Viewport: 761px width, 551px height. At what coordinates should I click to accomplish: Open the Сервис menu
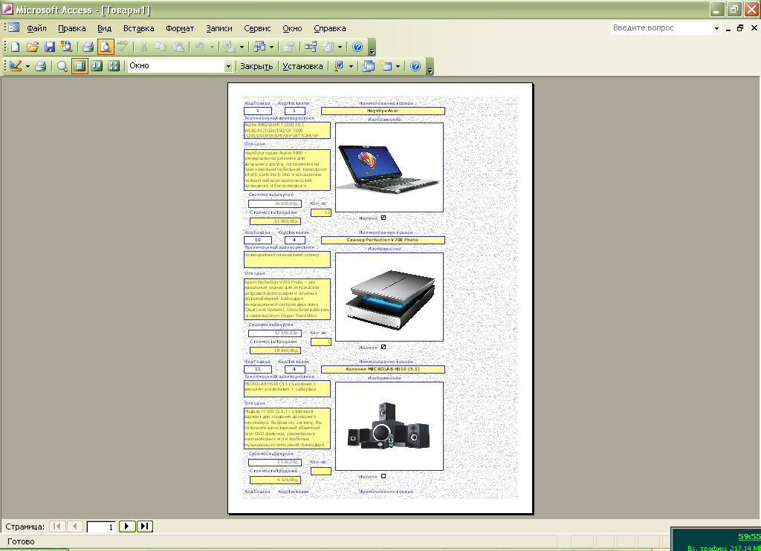(x=257, y=29)
